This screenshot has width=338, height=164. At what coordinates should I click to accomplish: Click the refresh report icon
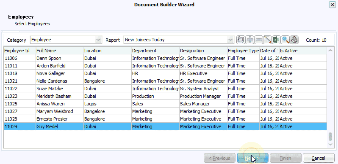241,40
